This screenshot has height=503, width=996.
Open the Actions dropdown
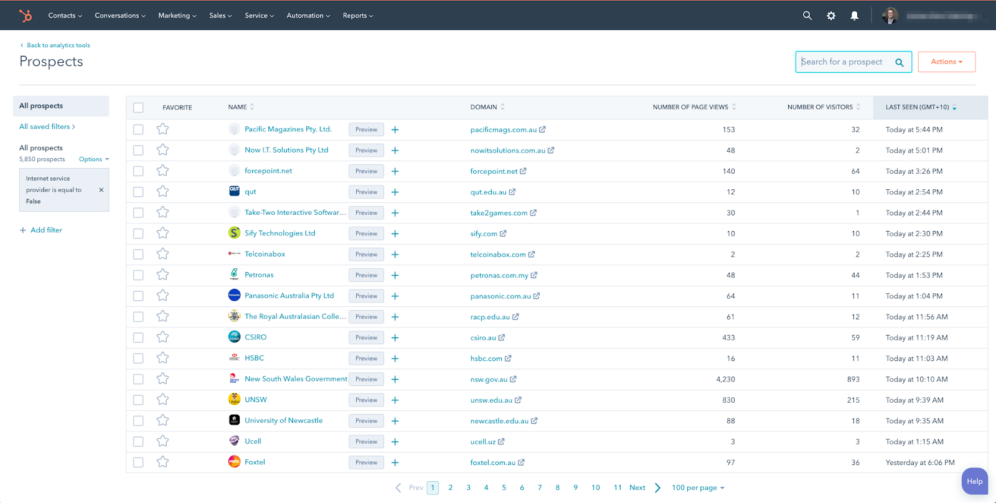[946, 62]
